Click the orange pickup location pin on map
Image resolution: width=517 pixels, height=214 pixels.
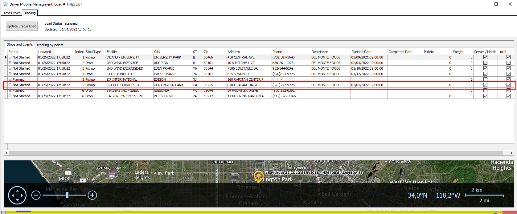(x=259, y=176)
